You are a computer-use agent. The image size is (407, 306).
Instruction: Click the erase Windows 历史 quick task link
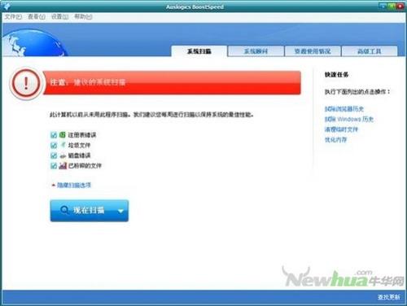tap(349, 119)
